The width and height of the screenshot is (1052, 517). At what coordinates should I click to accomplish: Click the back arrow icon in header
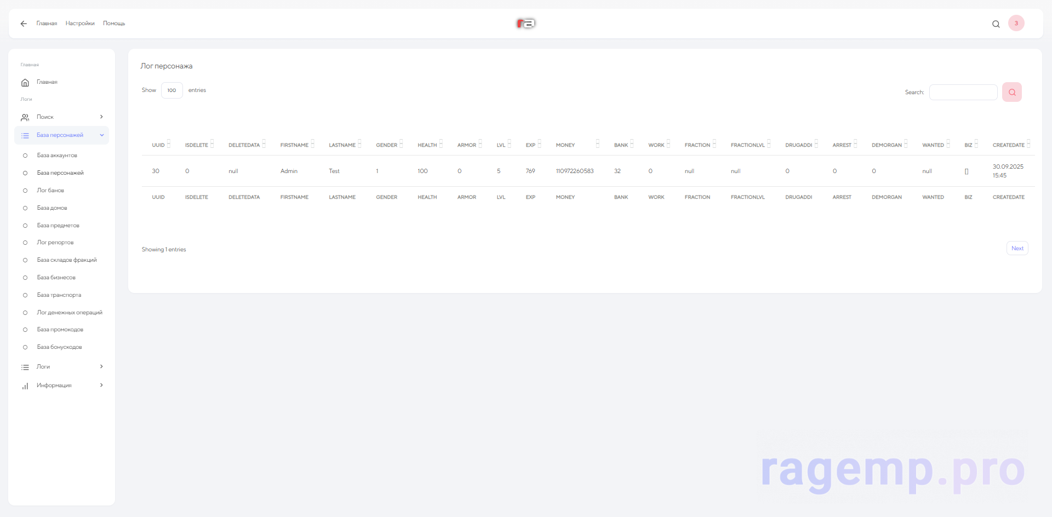coord(24,24)
